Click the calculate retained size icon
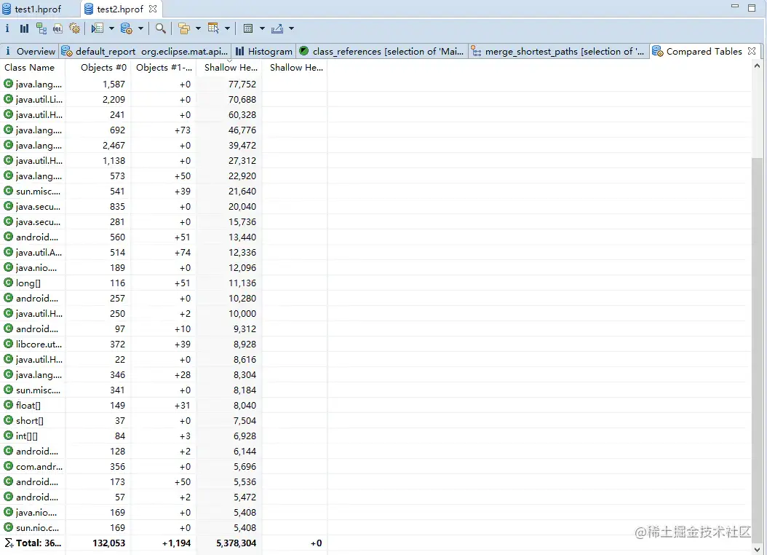Viewport: 767px width, 555px height. (248, 28)
